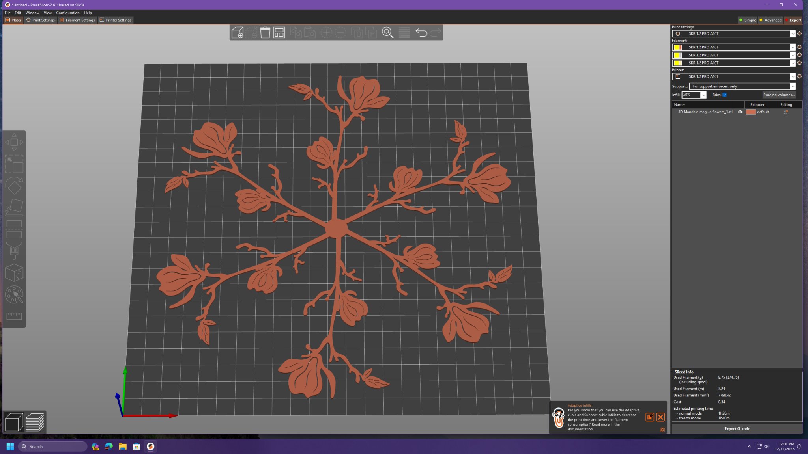Click the Export G-code button

(x=737, y=429)
